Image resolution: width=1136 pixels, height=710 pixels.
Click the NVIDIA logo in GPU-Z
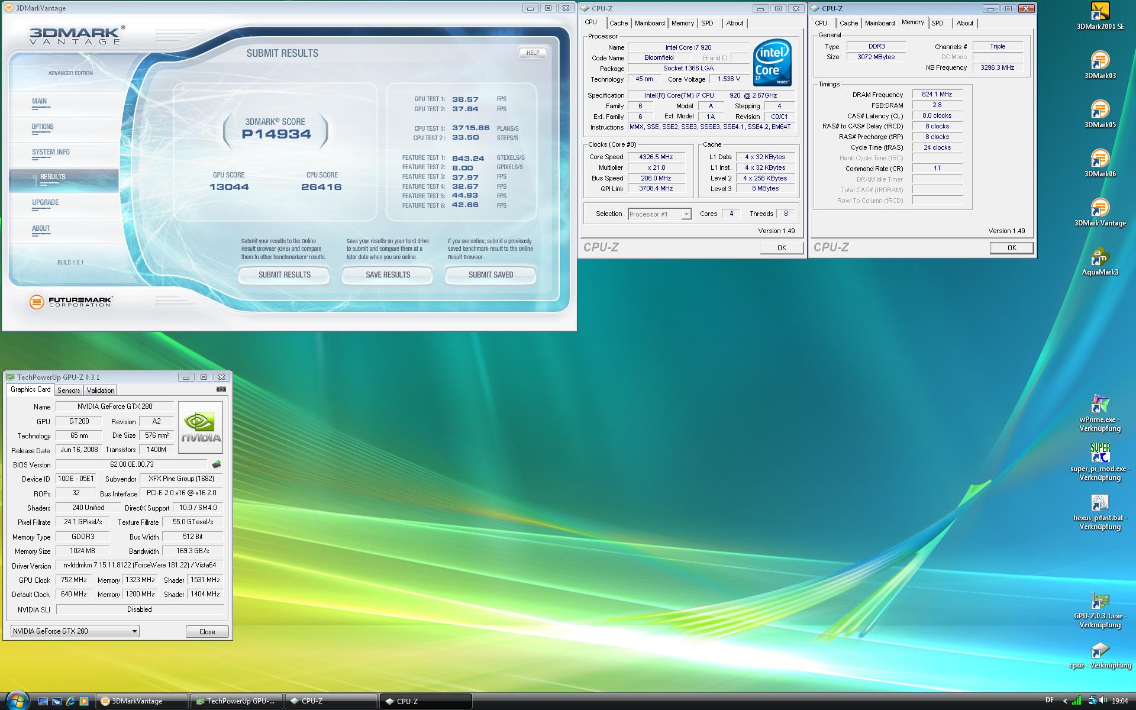tap(201, 427)
